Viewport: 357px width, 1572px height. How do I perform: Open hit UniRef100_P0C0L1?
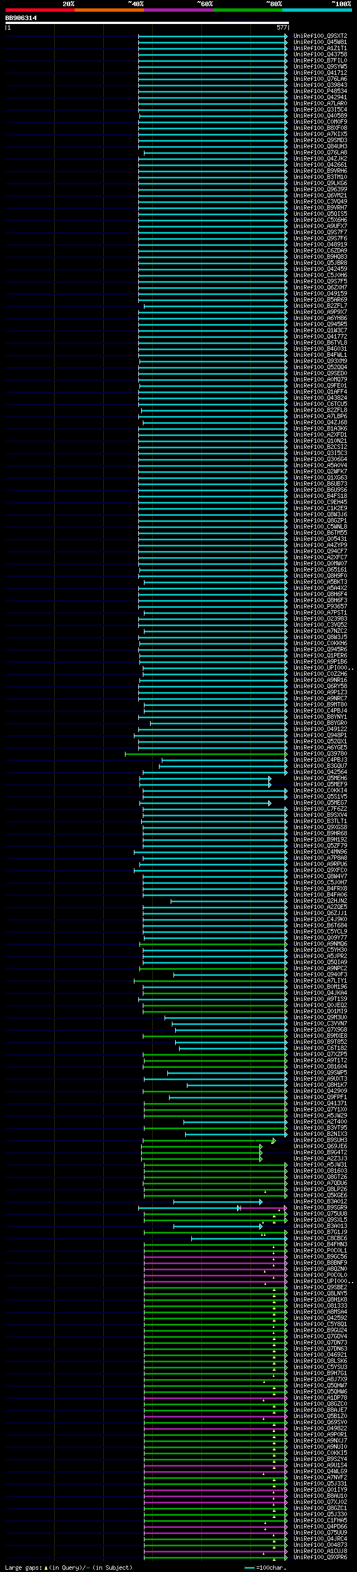320,1250
